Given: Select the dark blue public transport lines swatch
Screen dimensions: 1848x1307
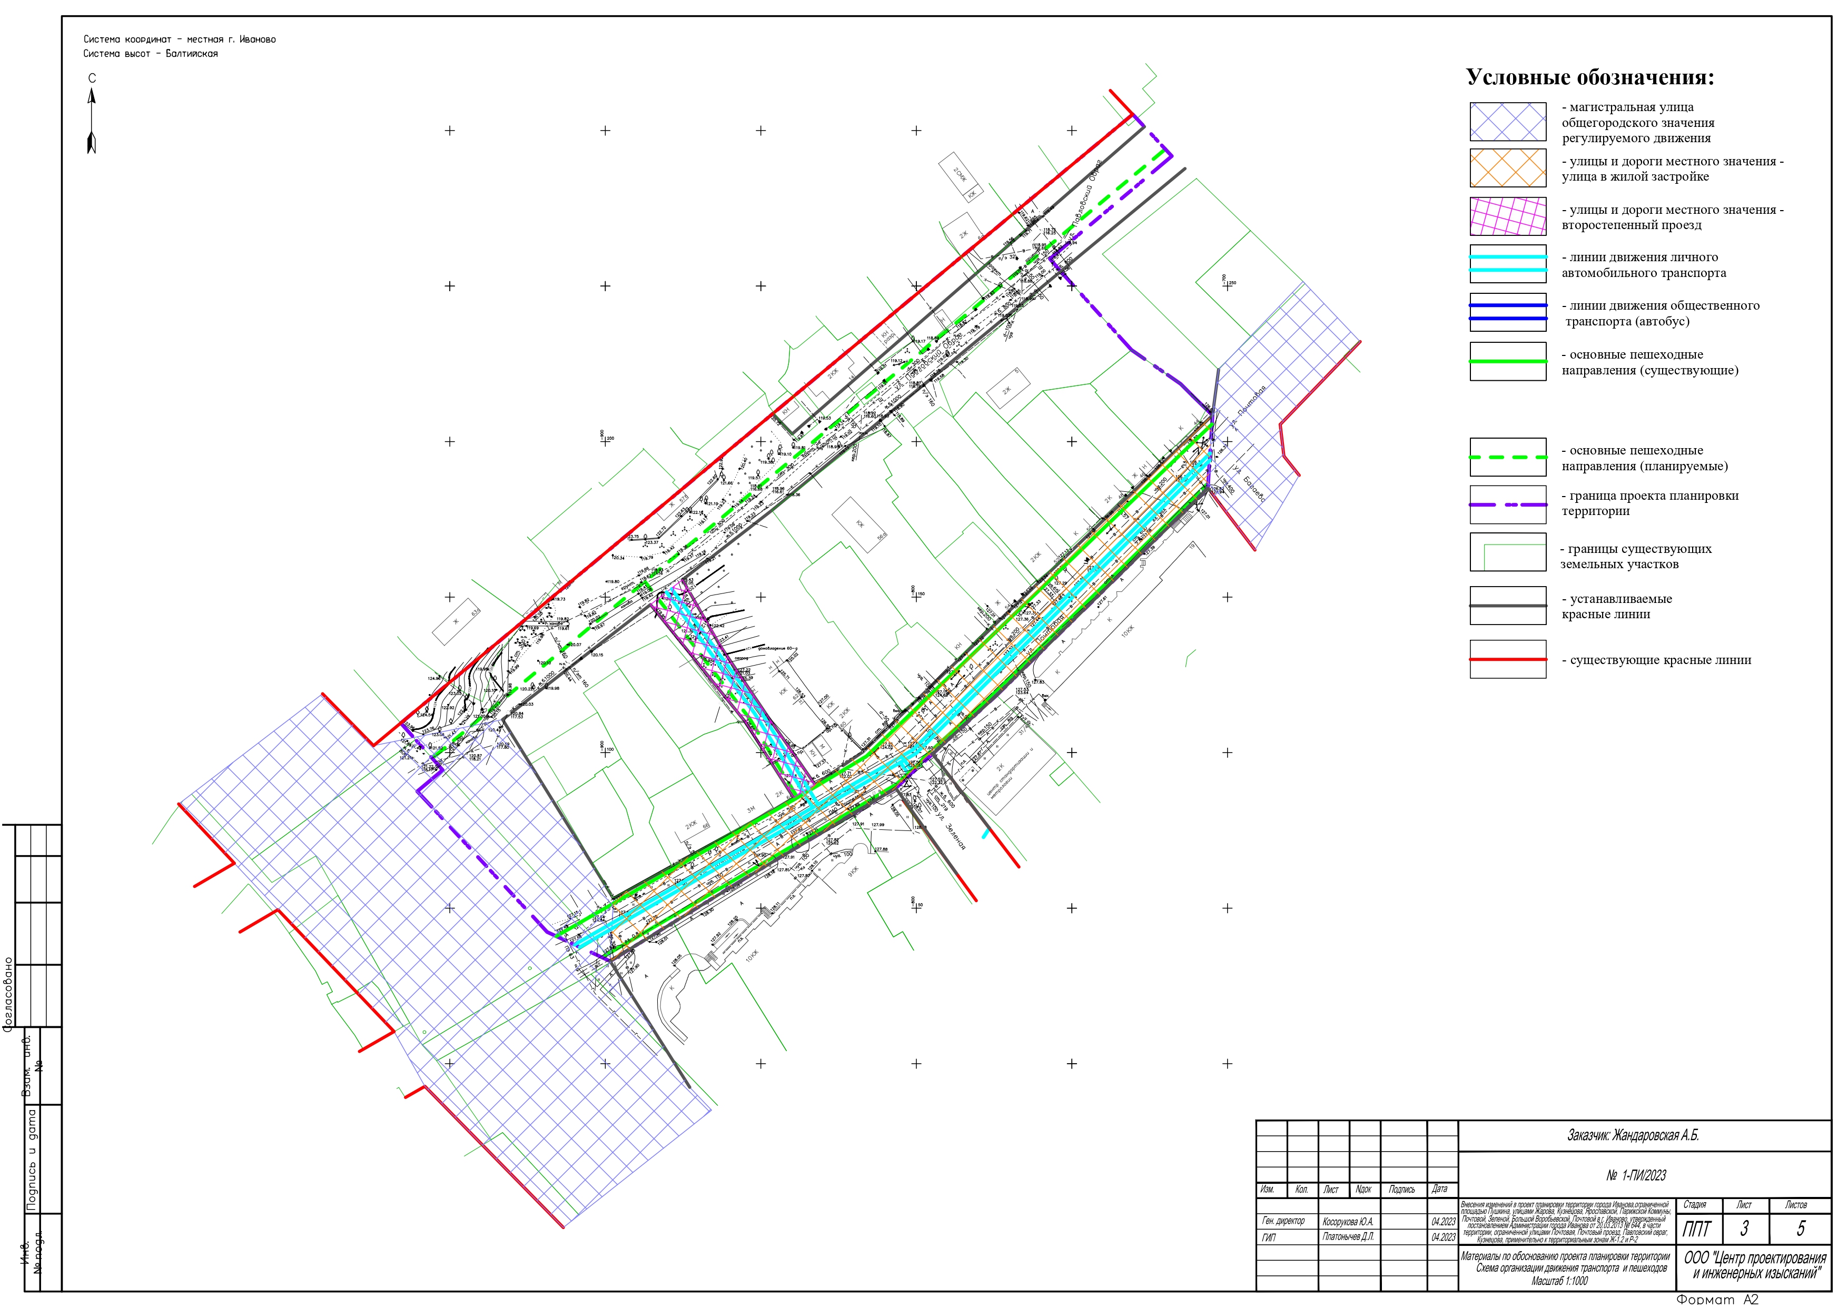Looking at the screenshot, I should [1508, 312].
